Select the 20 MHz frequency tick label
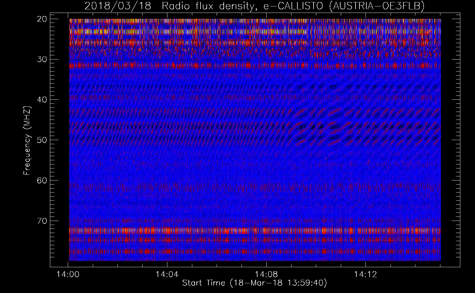This screenshot has width=475, height=293. [x=42, y=19]
